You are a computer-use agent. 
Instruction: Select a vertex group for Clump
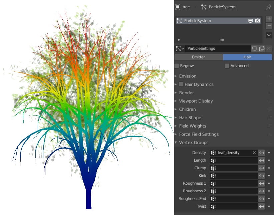click(x=234, y=168)
